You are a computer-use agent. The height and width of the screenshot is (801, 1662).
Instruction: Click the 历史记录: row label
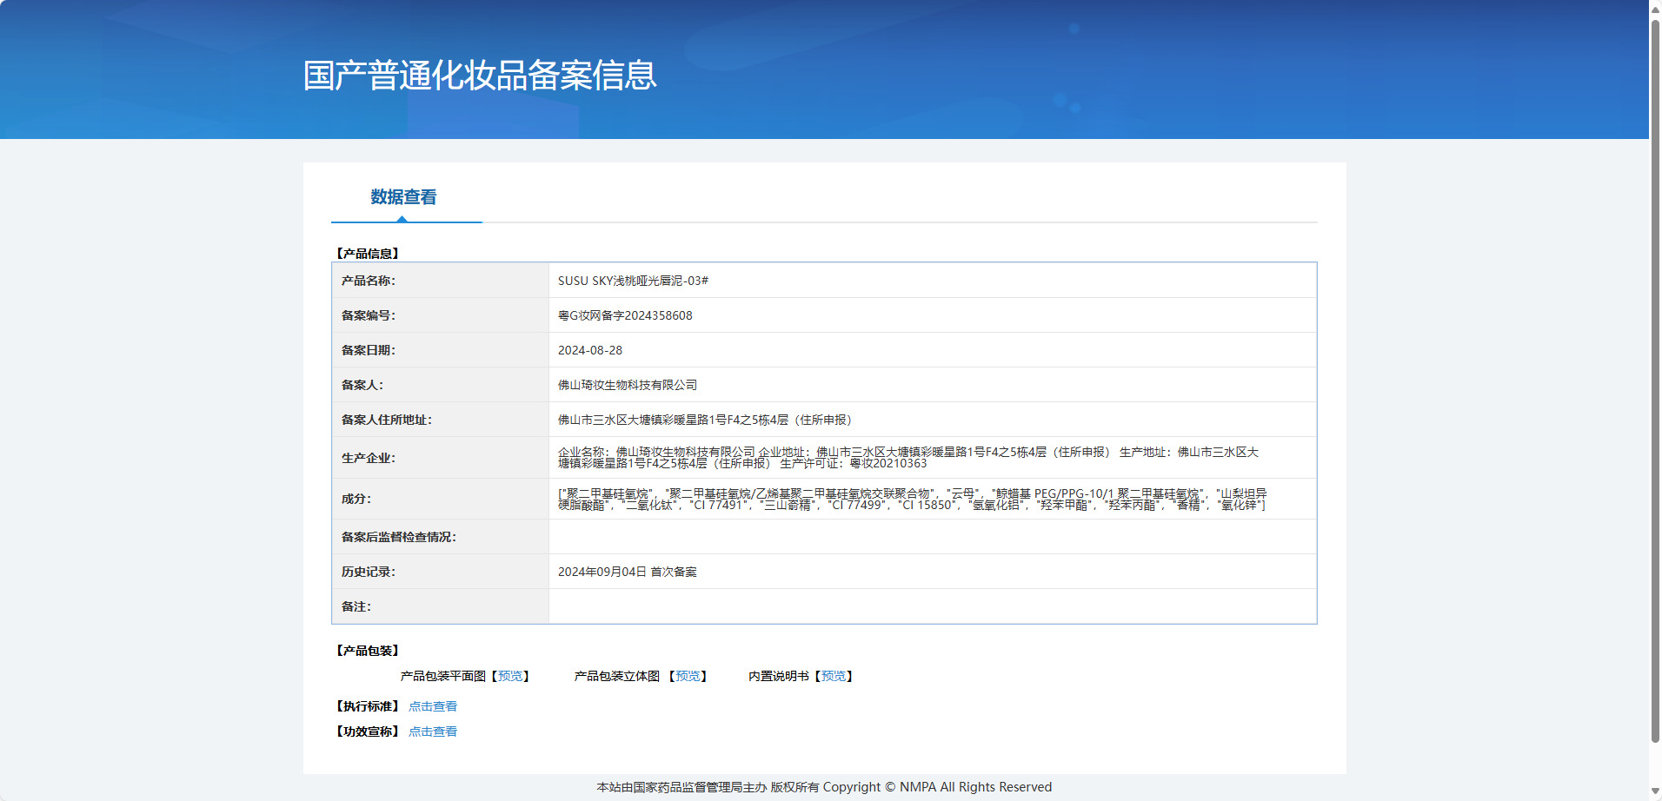[x=369, y=572]
